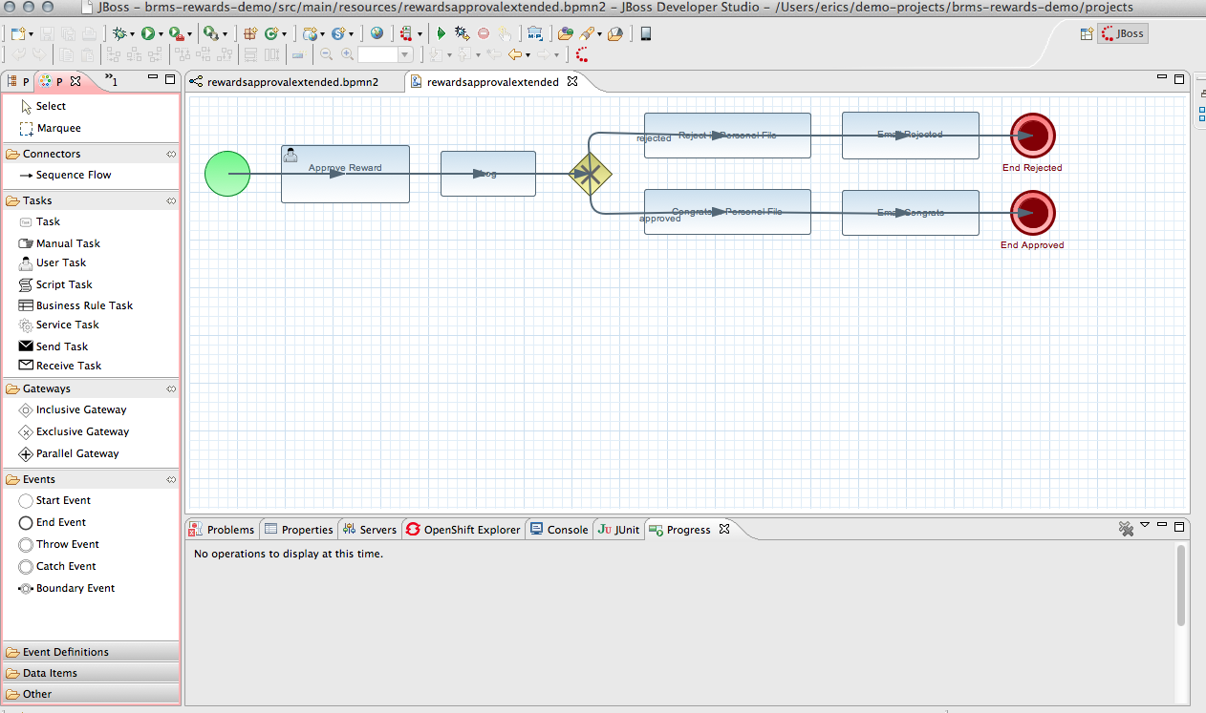
Task: Select Start Event palette entry
Action: (x=55, y=500)
